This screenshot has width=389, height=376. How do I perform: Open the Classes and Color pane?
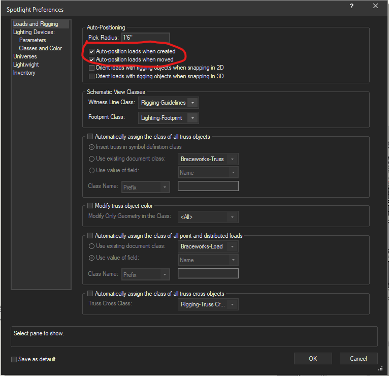(x=41, y=48)
